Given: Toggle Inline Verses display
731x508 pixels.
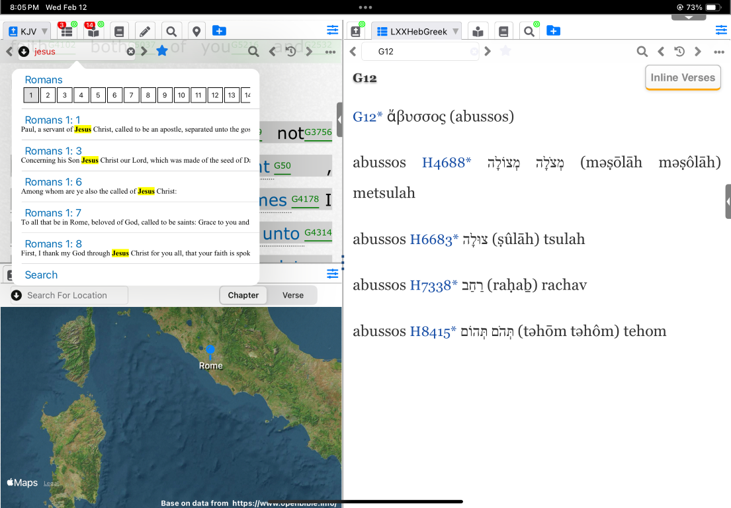Looking at the screenshot, I should (x=683, y=77).
